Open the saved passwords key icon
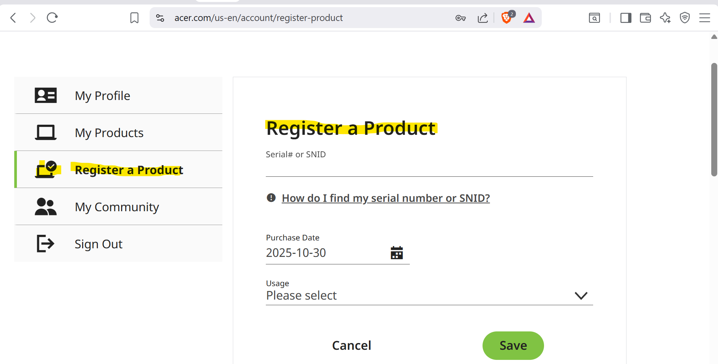 coord(460,18)
